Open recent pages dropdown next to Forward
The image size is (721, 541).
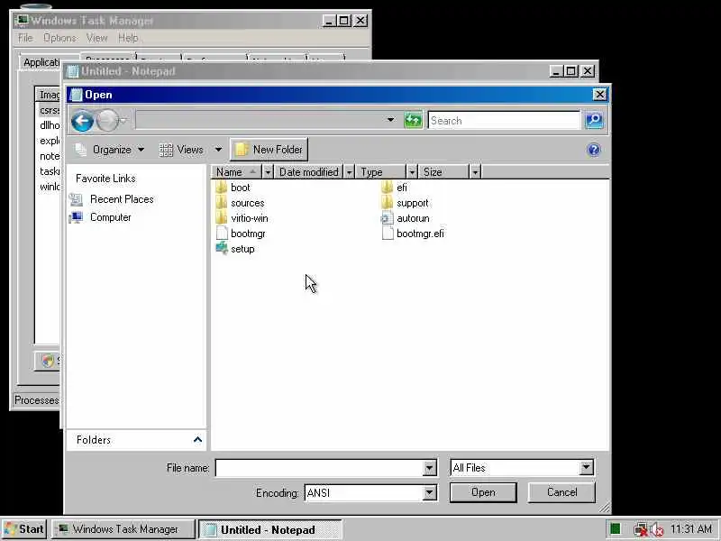123,121
